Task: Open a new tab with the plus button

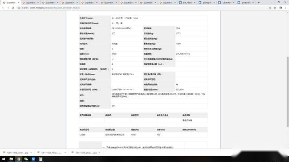Action: (x=259, y=3)
